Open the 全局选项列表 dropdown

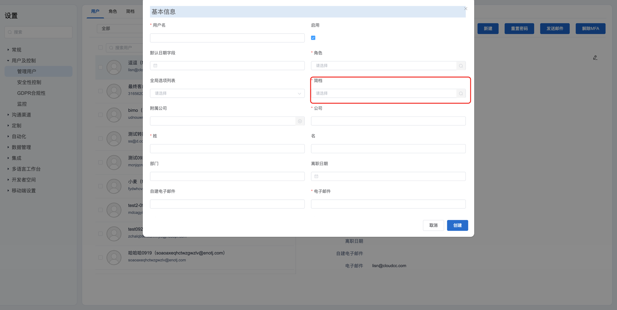(x=227, y=93)
